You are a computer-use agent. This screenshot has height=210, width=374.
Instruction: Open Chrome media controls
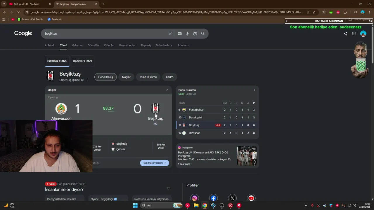355,12
